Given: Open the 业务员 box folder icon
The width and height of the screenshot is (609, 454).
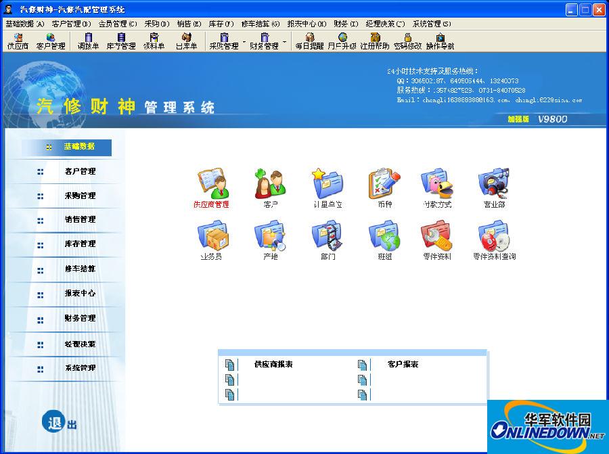Looking at the screenshot, I should point(212,240).
